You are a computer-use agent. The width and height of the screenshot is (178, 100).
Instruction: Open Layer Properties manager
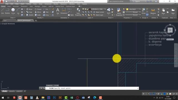[x=78, y=12]
